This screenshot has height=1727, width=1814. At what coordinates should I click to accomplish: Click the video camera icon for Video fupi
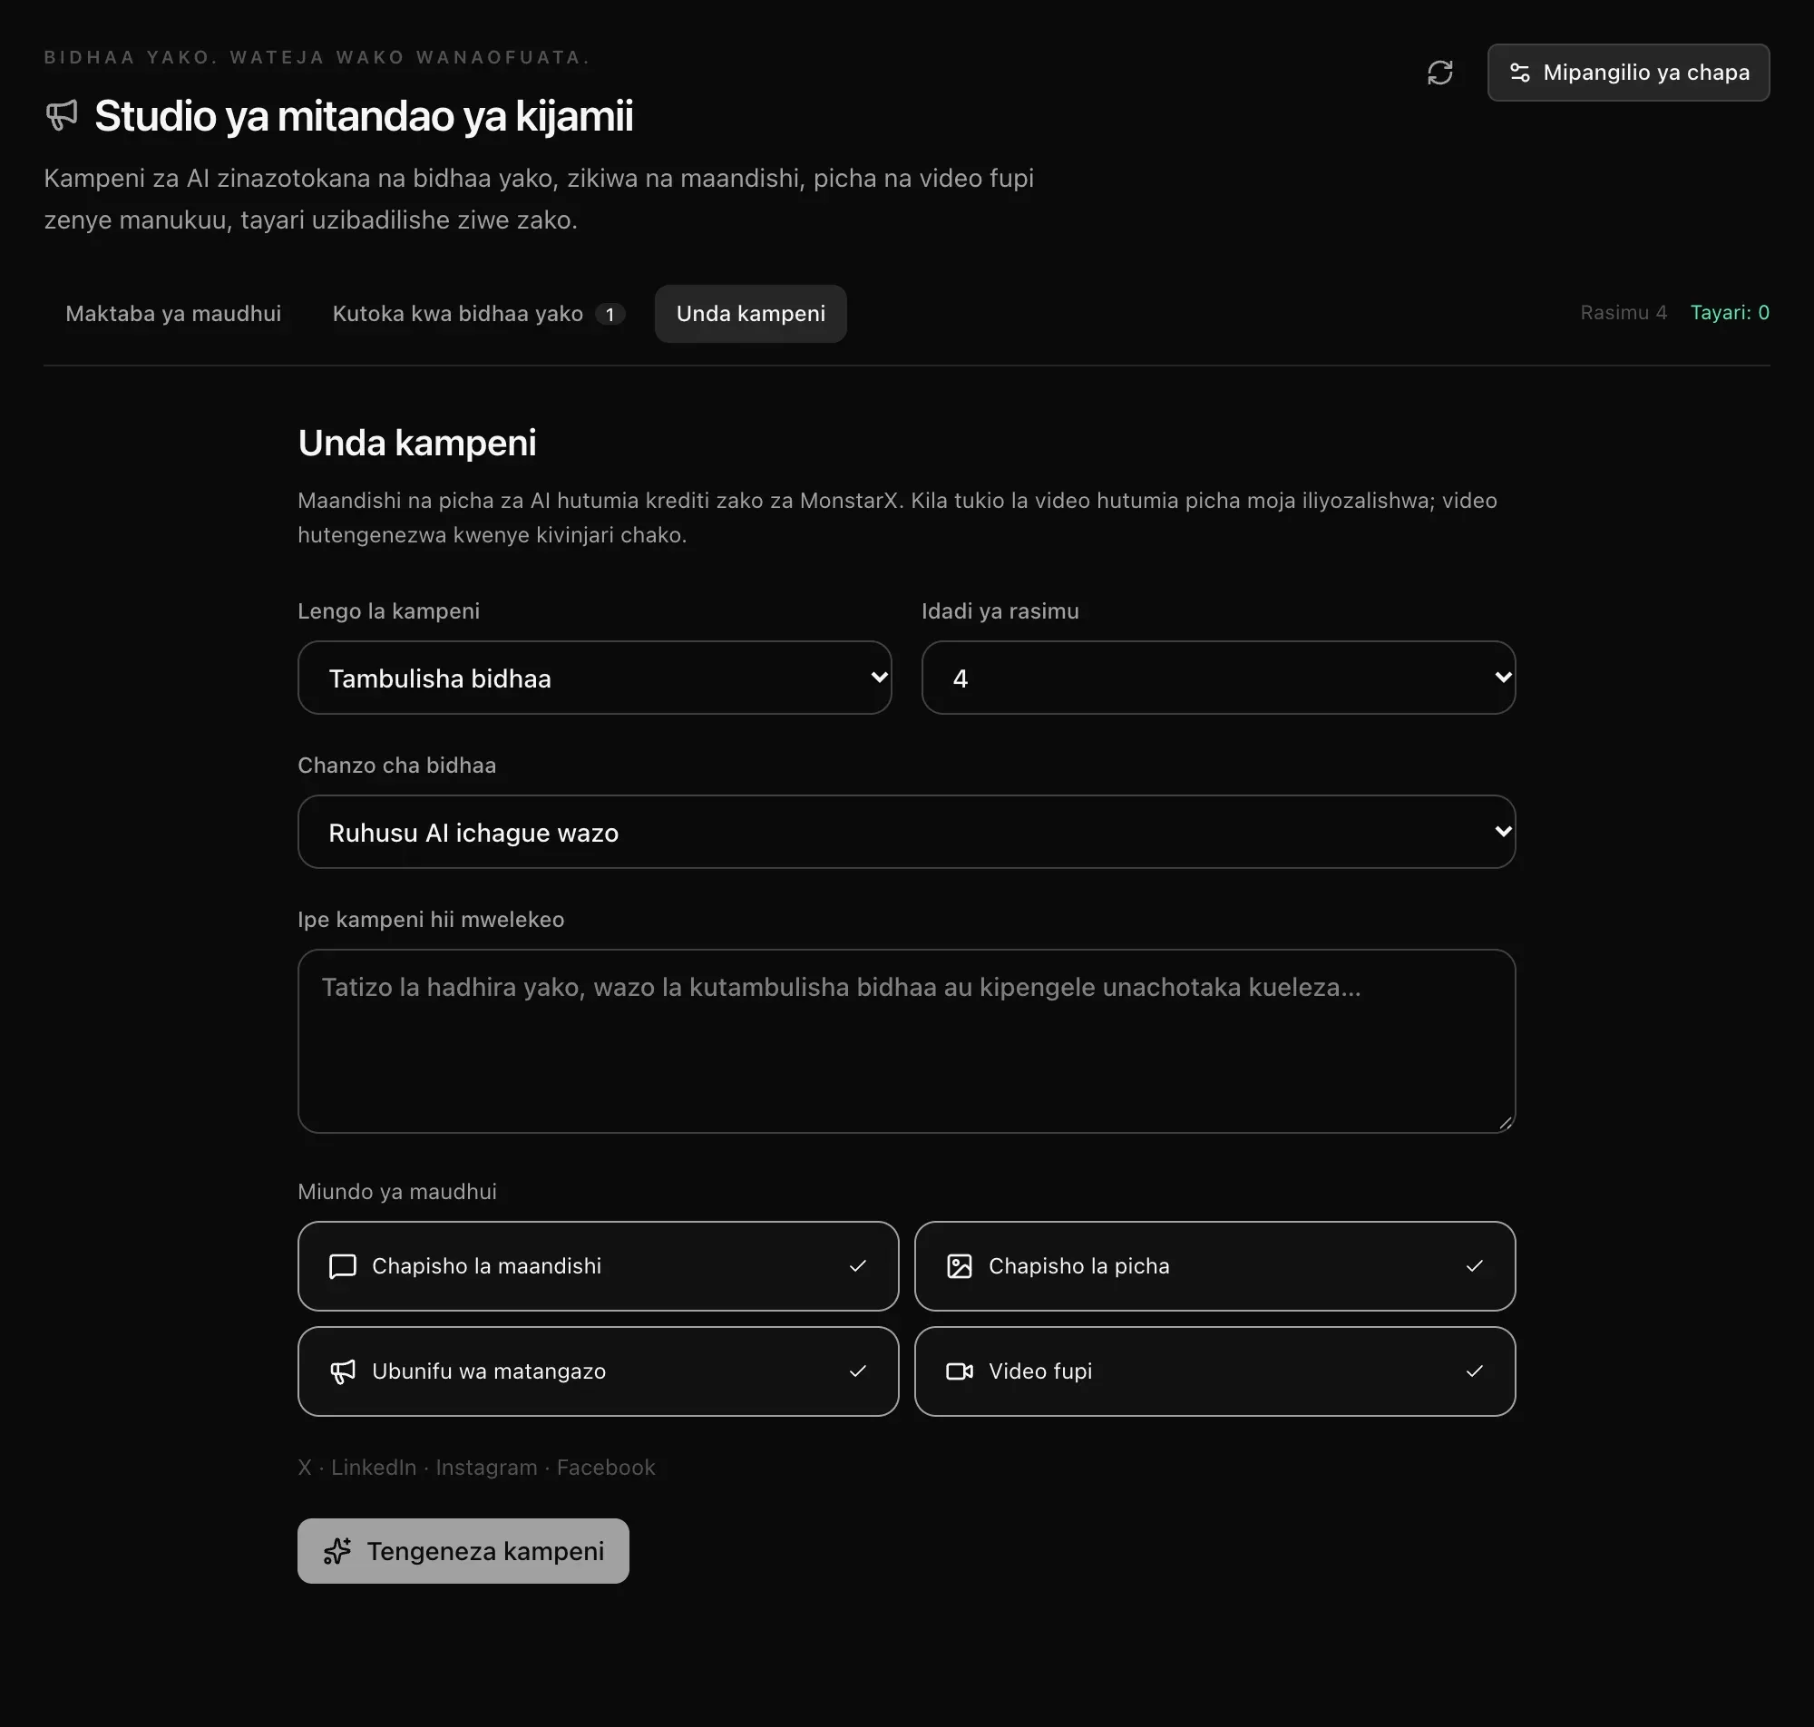(959, 1371)
